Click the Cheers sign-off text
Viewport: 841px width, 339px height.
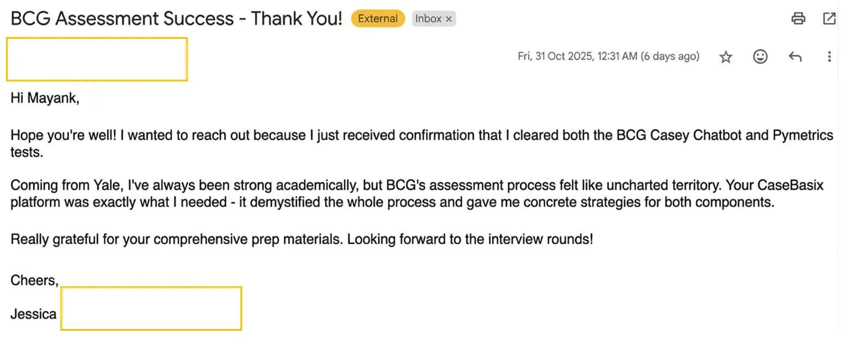[34, 280]
